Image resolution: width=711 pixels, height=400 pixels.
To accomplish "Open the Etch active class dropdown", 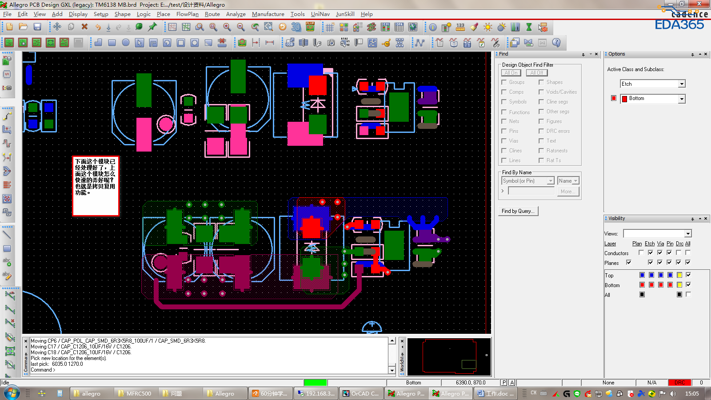I will (x=682, y=84).
